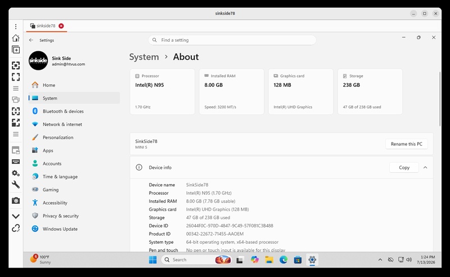Go back with the Settings back arrow

(31, 40)
